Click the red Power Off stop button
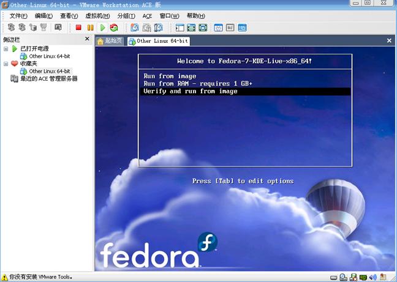397x282 pixels. click(78, 28)
